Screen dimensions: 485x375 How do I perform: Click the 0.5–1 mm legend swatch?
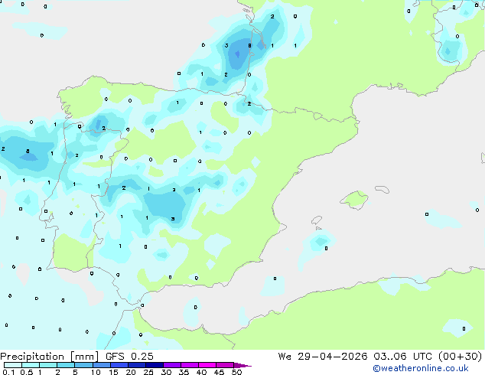pos(31,365)
